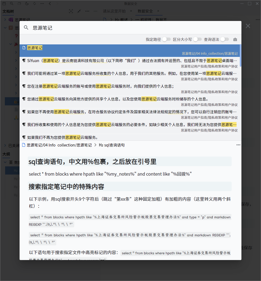Enable the 指定路径 switch
This screenshot has width=261, height=281.
coord(167,39)
